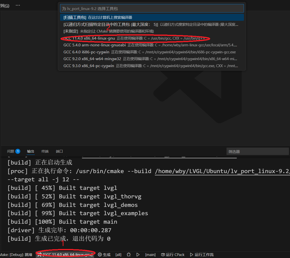The image size is (290, 258).
Task: Click Run Workflow (运行工作流) button
Action: pos(202,255)
